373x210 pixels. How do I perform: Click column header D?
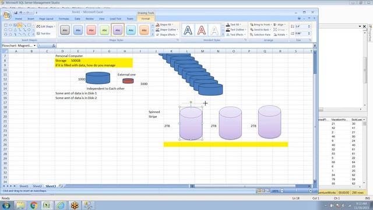pyautogui.click(x=62, y=51)
